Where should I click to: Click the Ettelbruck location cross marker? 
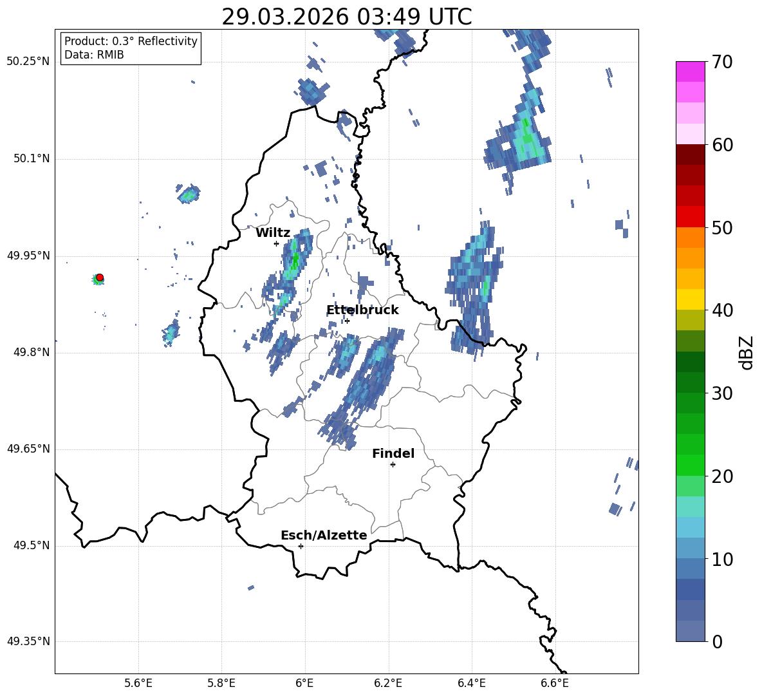click(x=347, y=321)
